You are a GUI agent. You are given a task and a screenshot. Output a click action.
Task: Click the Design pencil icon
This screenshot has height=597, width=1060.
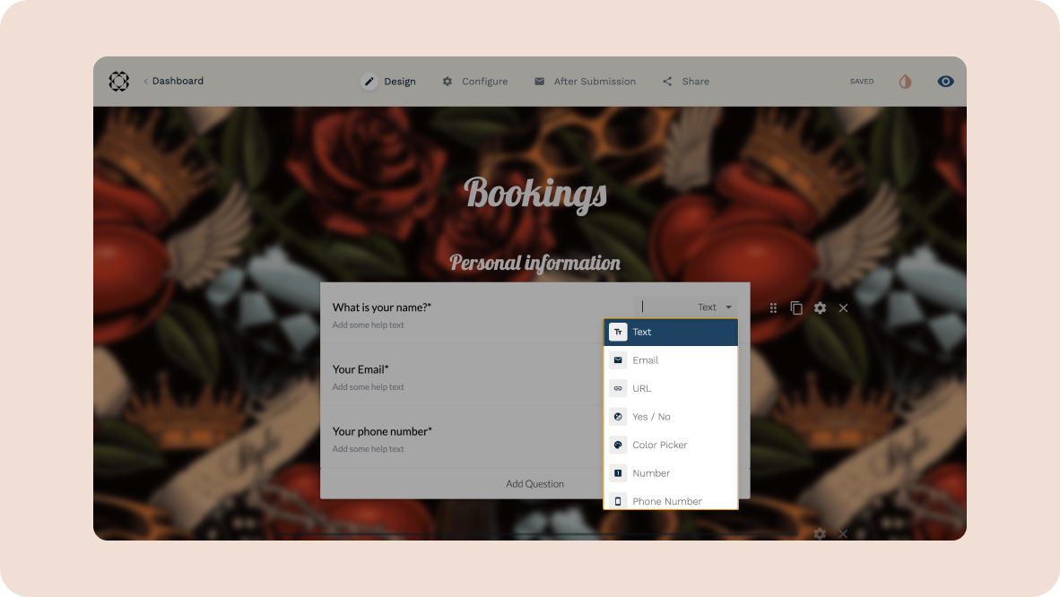click(x=369, y=82)
